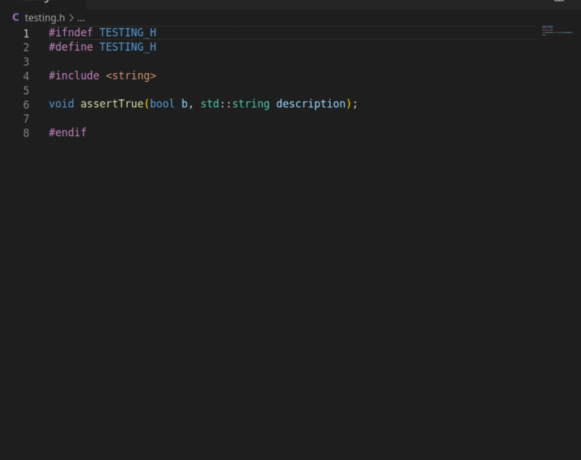This screenshot has width=581, height=460.
Task: Click line number 8 beside #endif
Action: 26,132
